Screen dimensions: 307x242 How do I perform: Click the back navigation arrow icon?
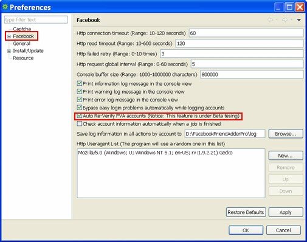270,20
